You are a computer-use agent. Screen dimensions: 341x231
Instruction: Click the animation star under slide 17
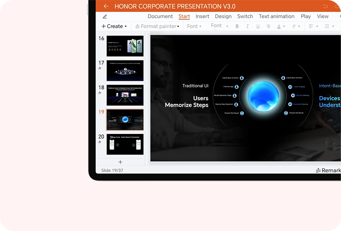(x=100, y=68)
